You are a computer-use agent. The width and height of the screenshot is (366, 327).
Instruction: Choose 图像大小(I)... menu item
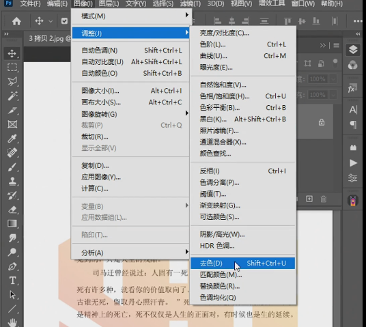(x=130, y=91)
